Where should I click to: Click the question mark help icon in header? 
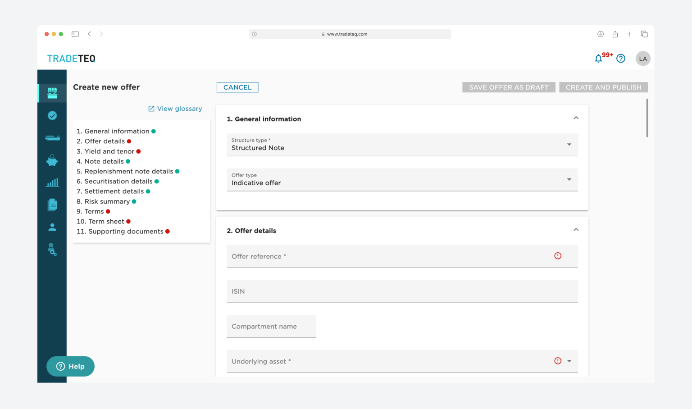point(621,59)
